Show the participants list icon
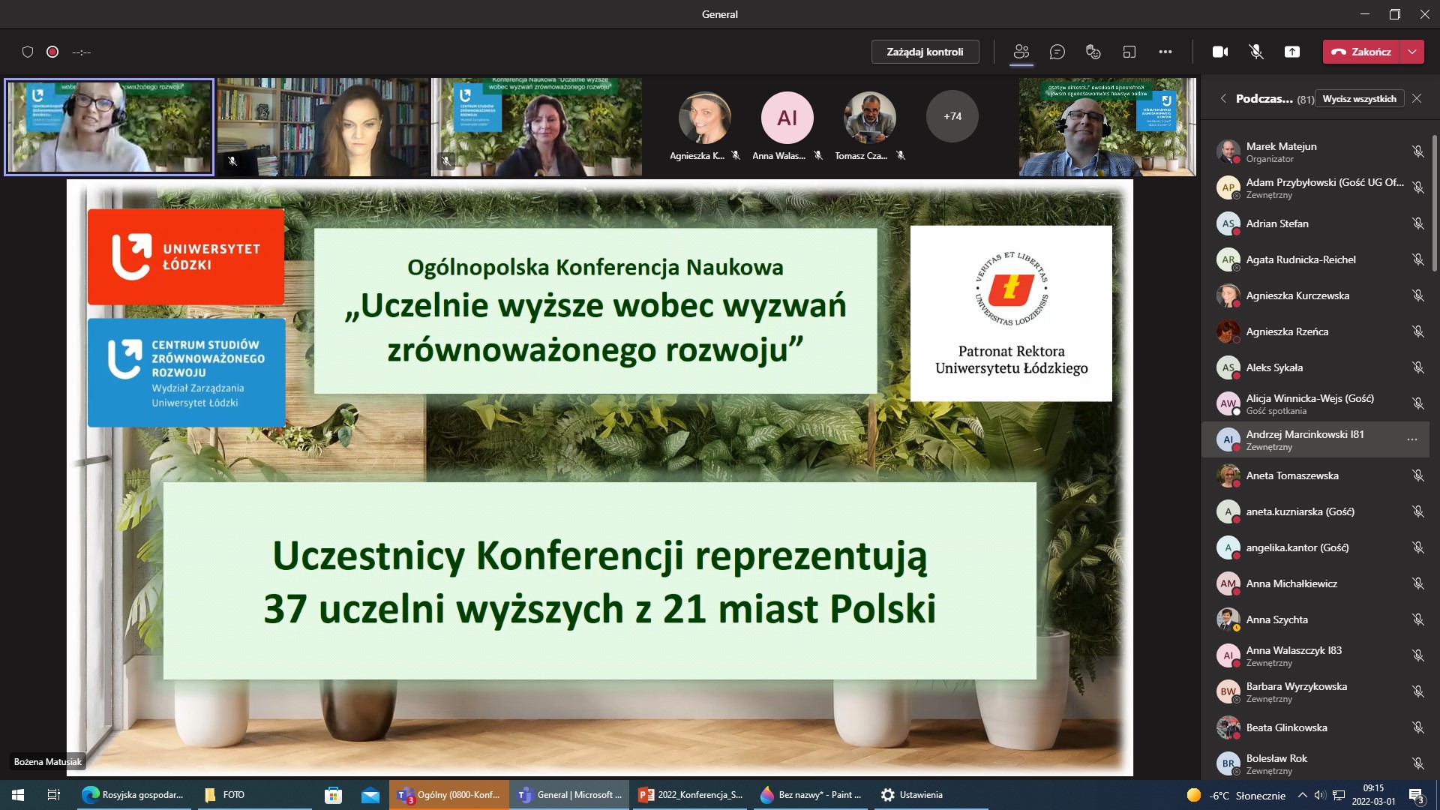 coord(1021,52)
